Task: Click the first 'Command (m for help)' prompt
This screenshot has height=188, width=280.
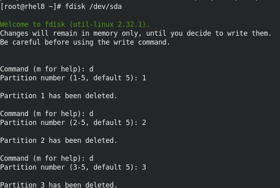Action: tap(43, 69)
